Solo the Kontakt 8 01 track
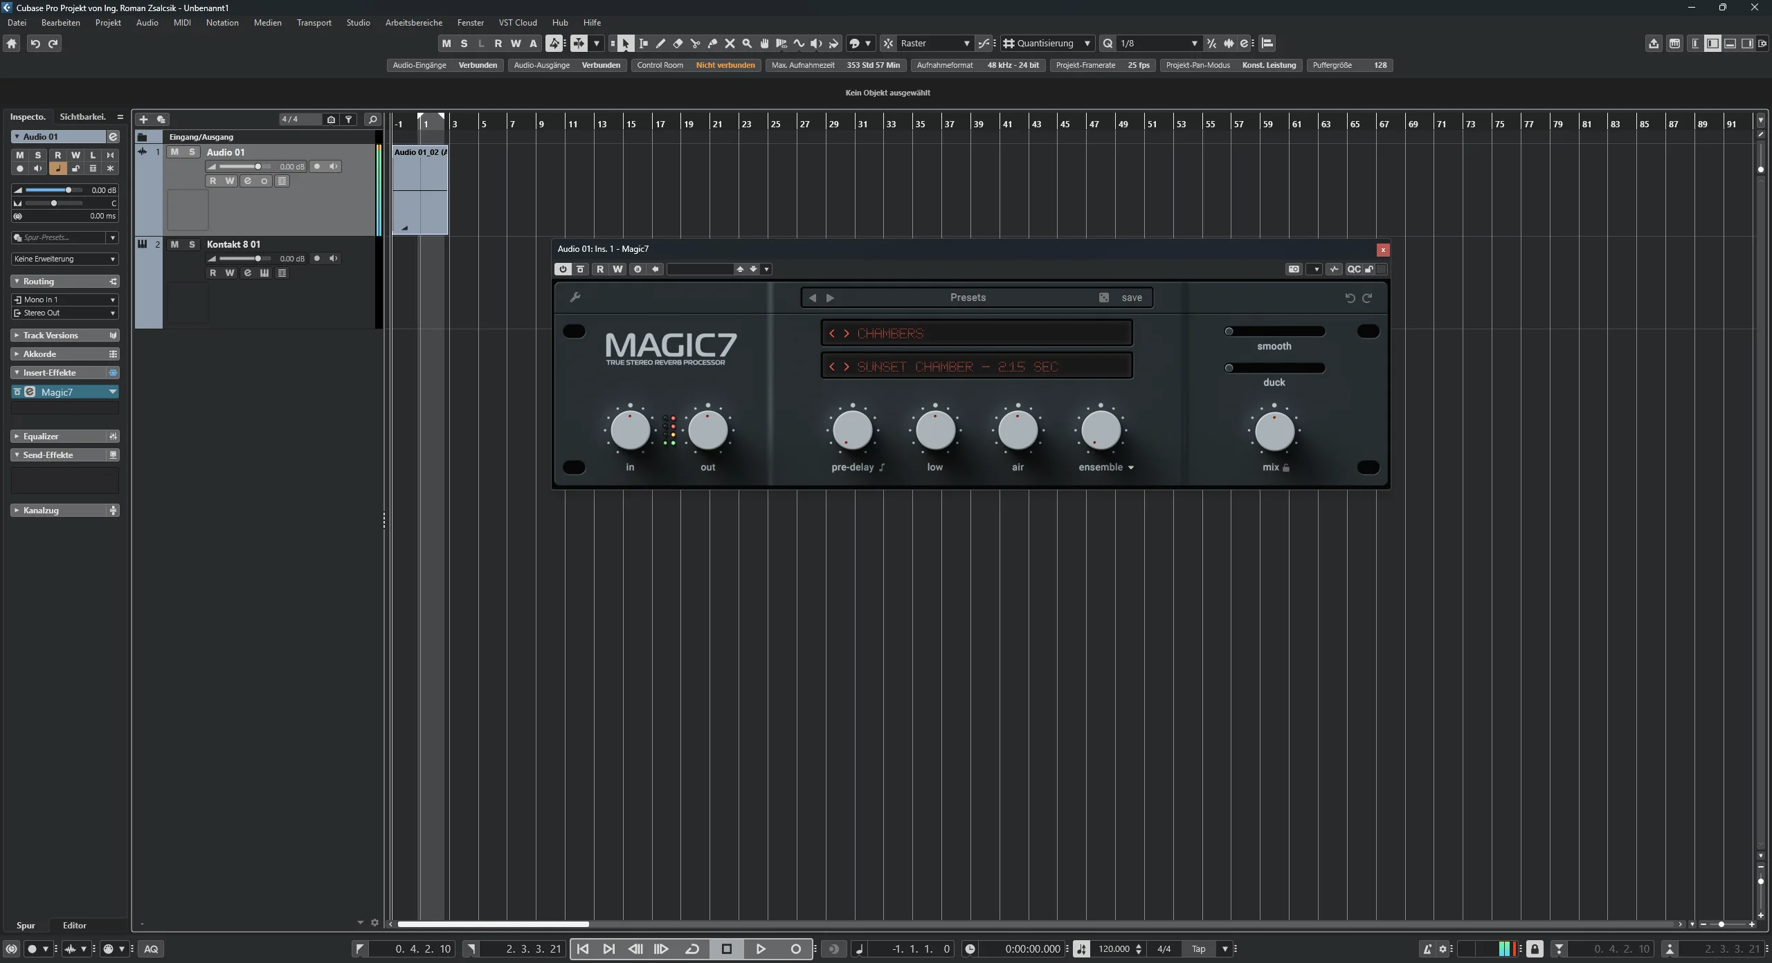This screenshot has width=1772, height=963. (x=192, y=244)
